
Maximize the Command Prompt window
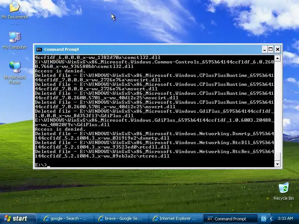tap(271, 50)
